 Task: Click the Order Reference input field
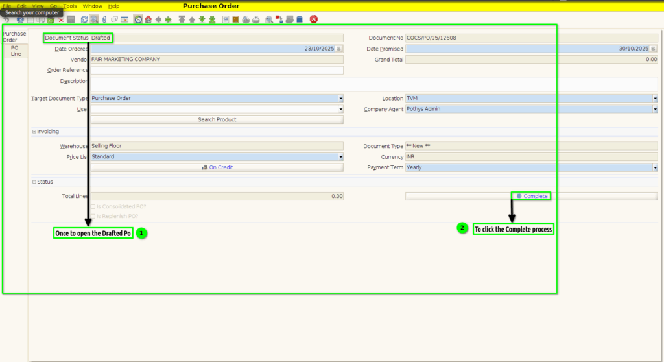(217, 70)
